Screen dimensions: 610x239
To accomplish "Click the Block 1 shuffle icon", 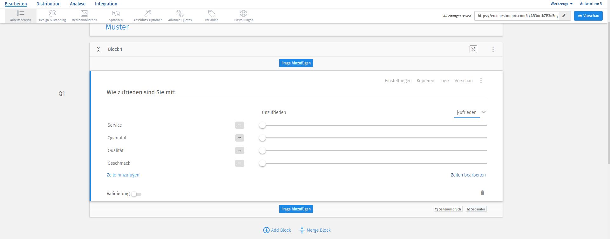I will tap(473, 49).
